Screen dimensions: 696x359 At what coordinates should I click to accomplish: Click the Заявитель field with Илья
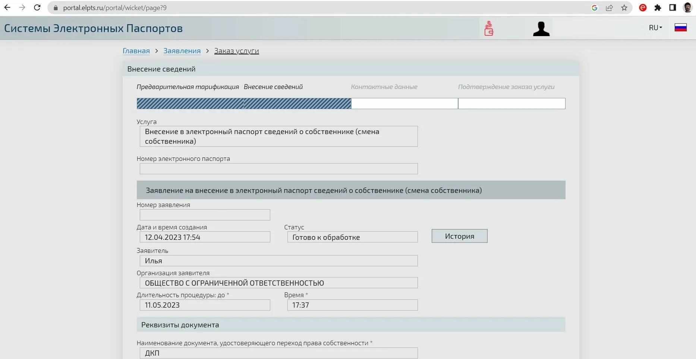278,261
